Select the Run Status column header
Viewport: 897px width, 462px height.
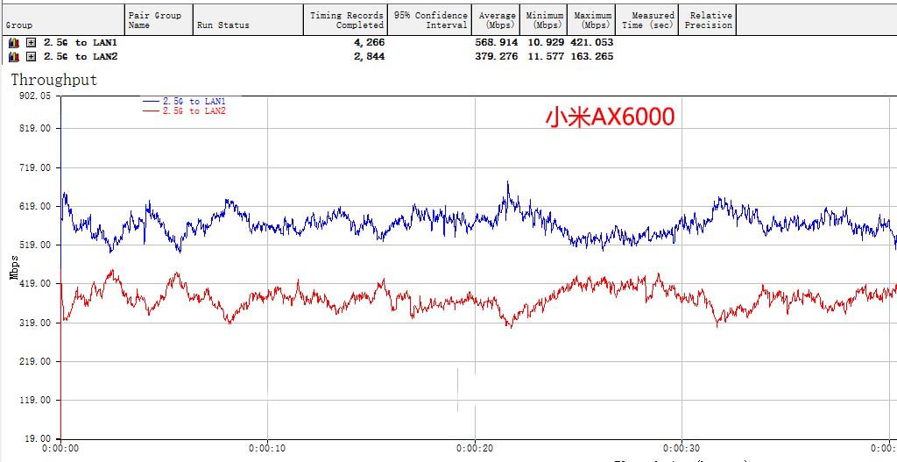point(248,20)
